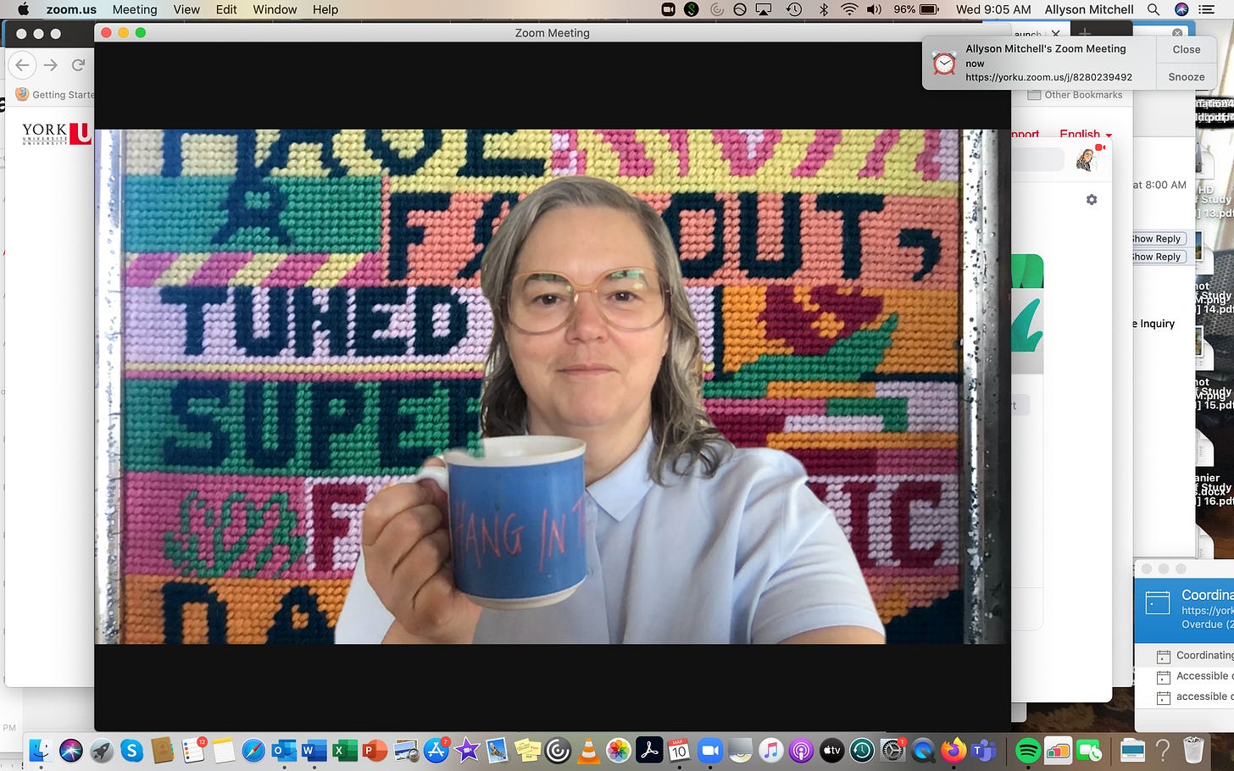Open FaceTime icon in Dock

(x=1089, y=750)
